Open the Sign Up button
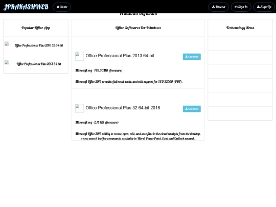The image size is (276, 207). pyautogui.click(x=264, y=7)
